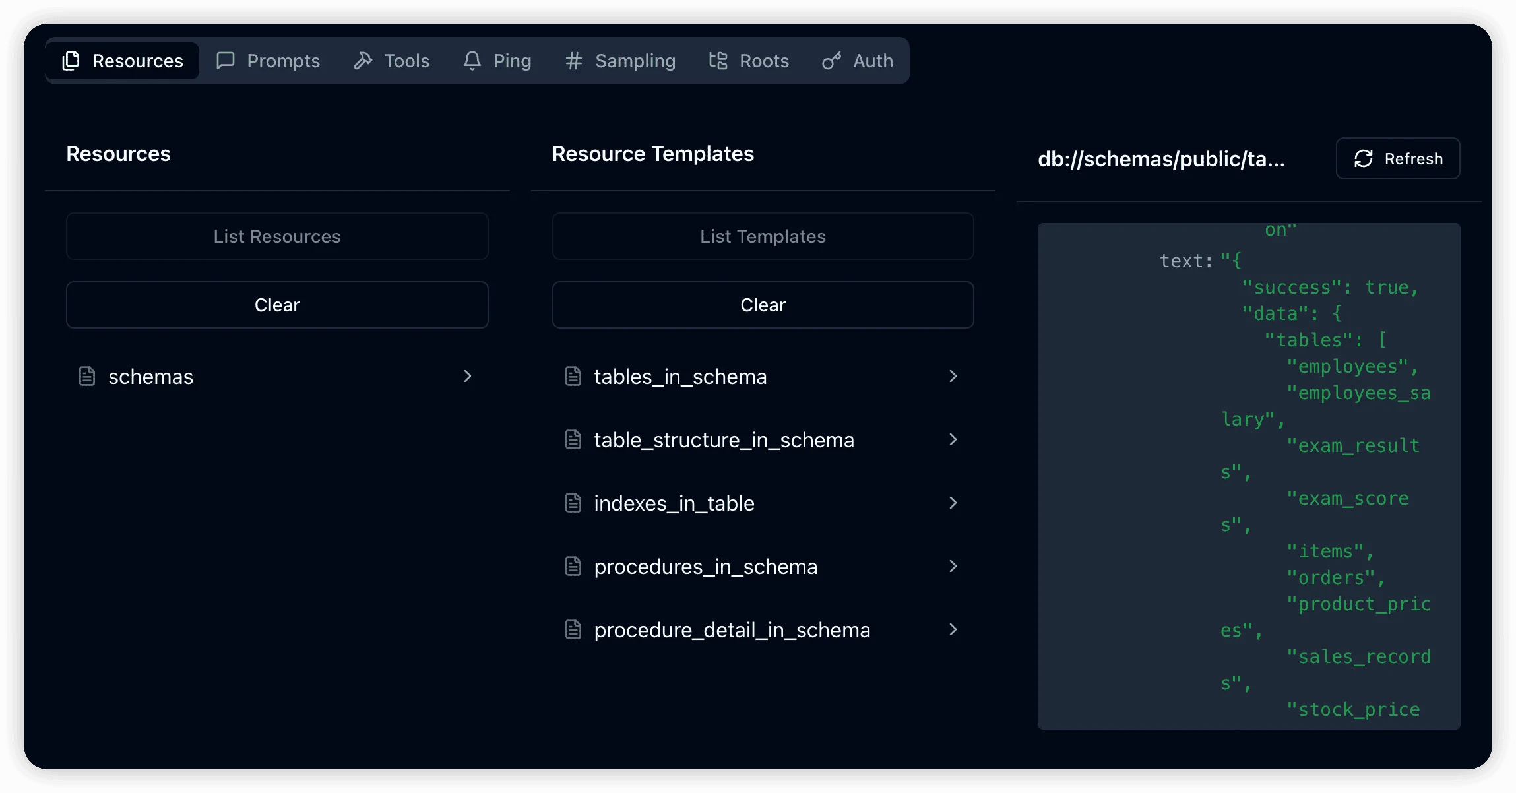Click the Auth key icon
Image resolution: width=1516 pixels, height=793 pixels.
(x=831, y=61)
